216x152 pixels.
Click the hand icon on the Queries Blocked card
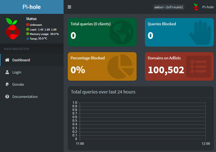200,32
